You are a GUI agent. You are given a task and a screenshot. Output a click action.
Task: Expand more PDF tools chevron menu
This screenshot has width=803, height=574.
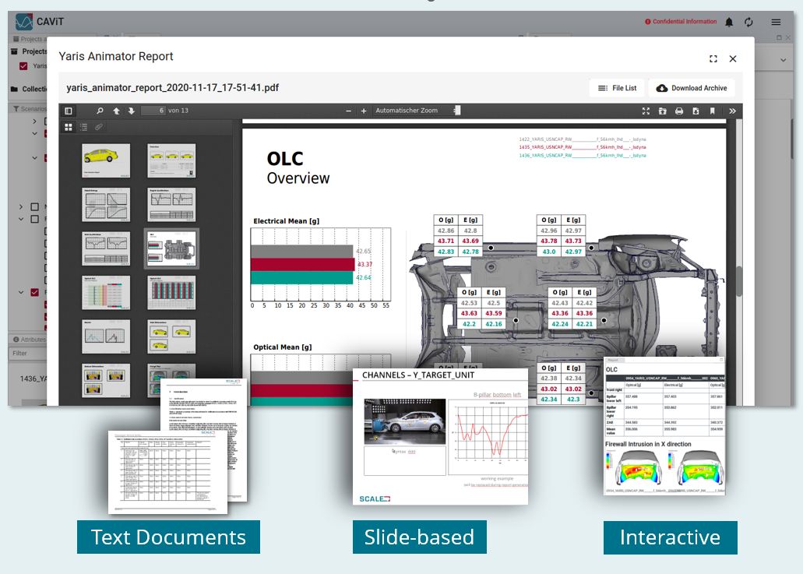(x=732, y=111)
